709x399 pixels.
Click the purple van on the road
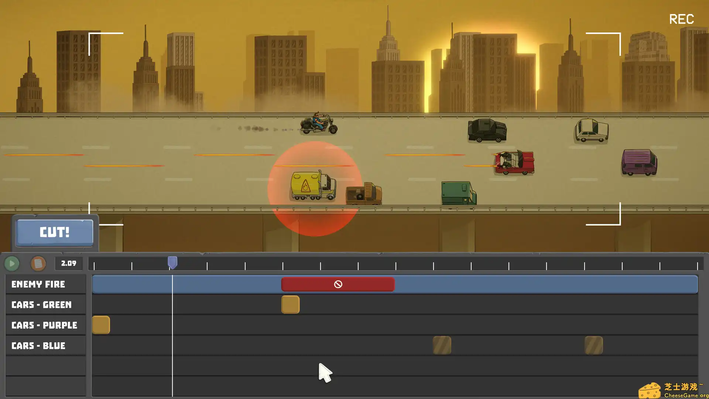point(639,162)
